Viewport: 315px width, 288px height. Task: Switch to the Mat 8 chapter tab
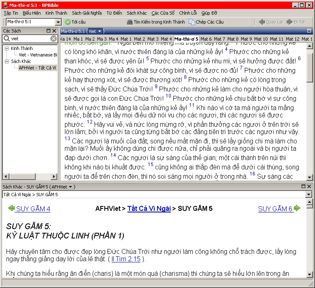click(233, 39)
